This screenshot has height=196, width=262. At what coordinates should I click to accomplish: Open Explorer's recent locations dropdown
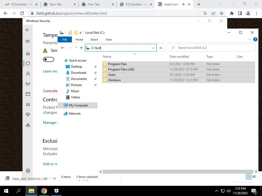point(76,48)
